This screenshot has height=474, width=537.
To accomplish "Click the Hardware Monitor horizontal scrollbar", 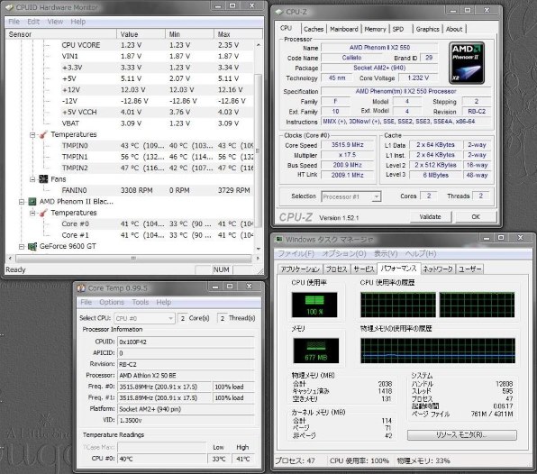I will point(133,259).
